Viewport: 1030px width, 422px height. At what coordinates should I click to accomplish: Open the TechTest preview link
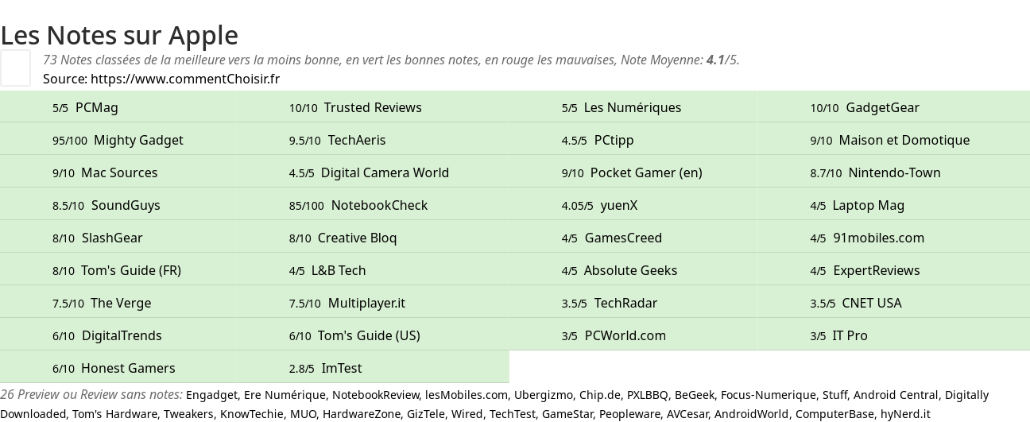pyautogui.click(x=513, y=414)
